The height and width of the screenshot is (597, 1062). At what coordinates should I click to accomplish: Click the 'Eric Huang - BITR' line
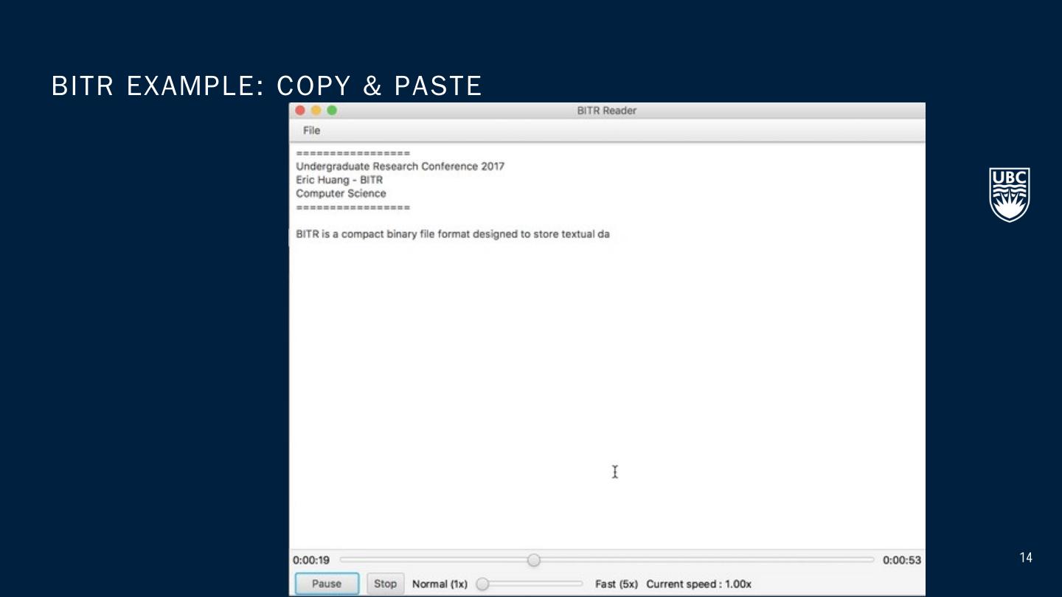pyautogui.click(x=339, y=180)
